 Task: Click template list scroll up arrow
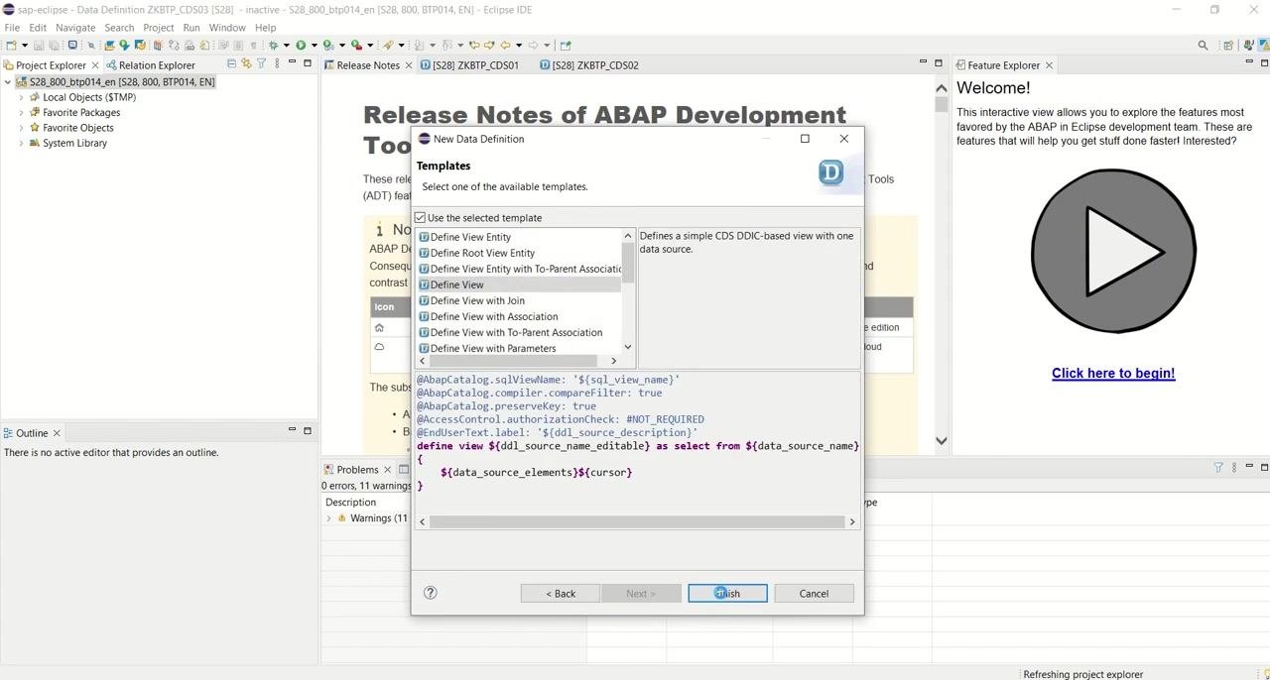[x=628, y=236]
